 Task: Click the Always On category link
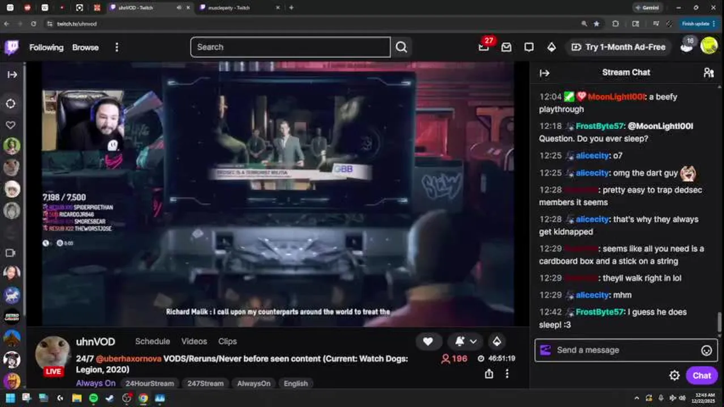tap(96, 383)
